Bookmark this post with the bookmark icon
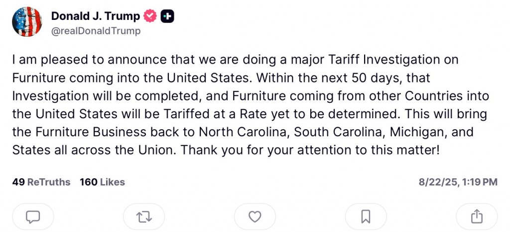 point(366,217)
